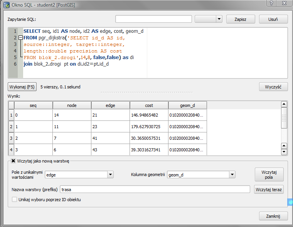Click the cost cell 39.3031627341
Viewport: 293px width, 227px height.
(x=149, y=150)
